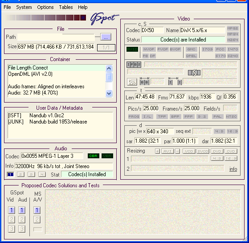This screenshot has width=249, height=243.
Task: Click the DVD resize button
Action: tap(217, 151)
